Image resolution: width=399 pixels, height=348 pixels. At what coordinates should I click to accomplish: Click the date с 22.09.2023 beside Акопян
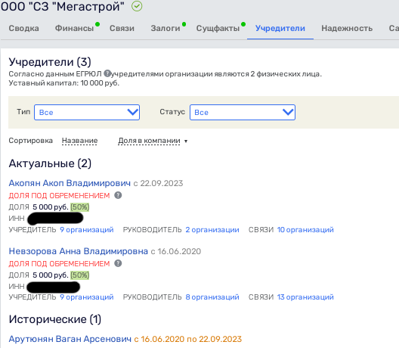158,183
